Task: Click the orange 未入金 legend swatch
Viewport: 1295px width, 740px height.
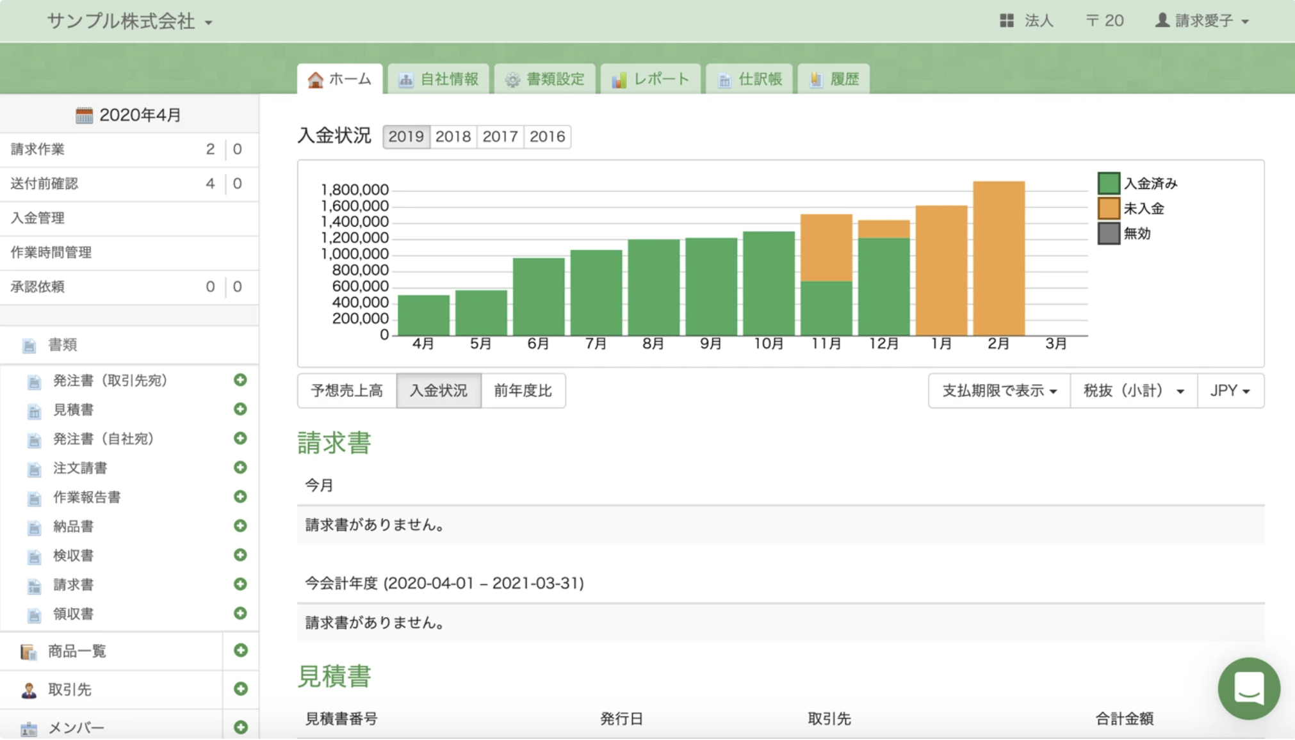Action: point(1108,209)
